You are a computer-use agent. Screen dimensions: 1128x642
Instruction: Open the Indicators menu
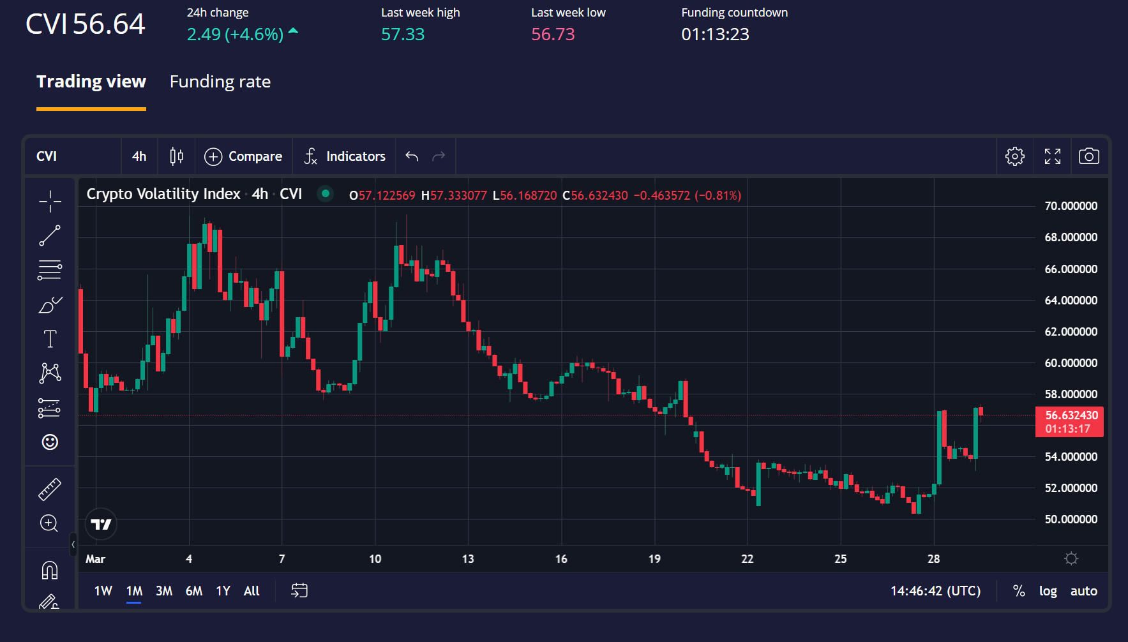tap(344, 156)
